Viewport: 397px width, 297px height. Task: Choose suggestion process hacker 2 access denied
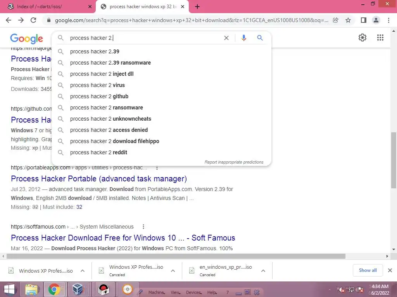click(x=162, y=130)
